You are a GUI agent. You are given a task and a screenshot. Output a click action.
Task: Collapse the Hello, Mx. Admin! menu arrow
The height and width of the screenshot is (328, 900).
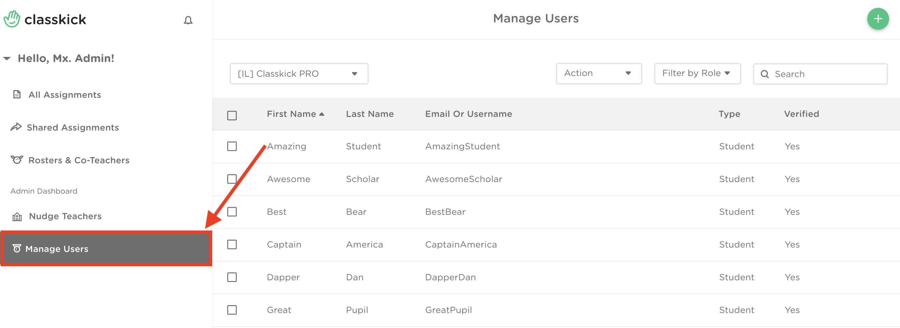7,58
